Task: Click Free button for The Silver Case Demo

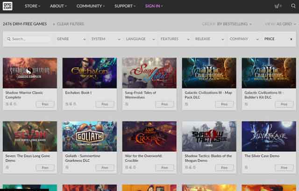Action: pyautogui.click(x=284, y=168)
